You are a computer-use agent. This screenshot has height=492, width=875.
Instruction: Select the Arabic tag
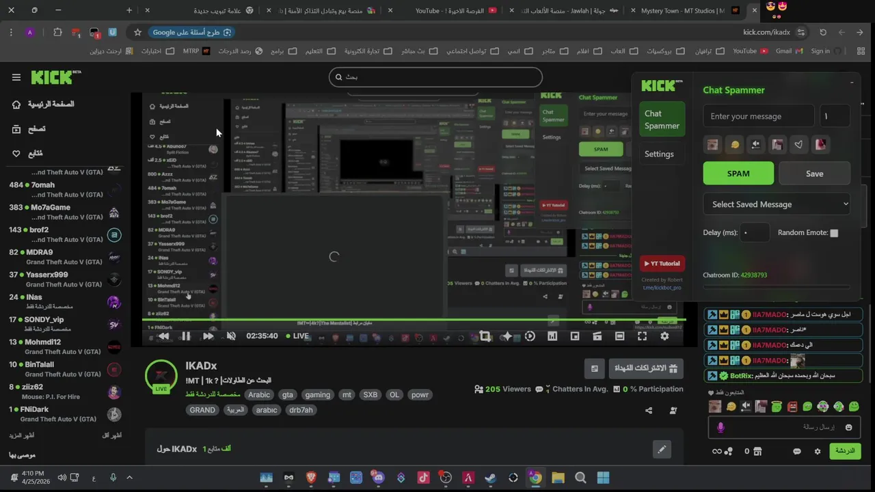coord(259,395)
